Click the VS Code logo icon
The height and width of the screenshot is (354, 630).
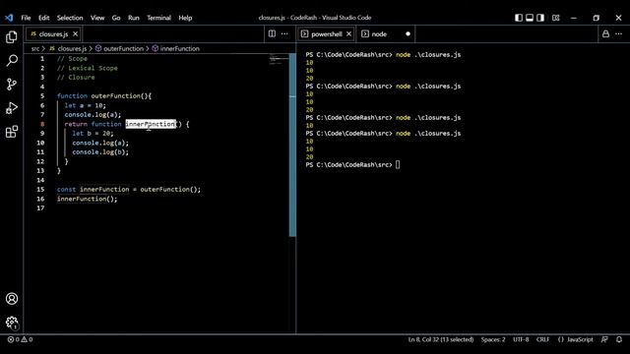[x=9, y=18]
